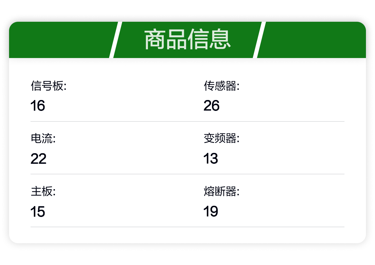Click the 电流 value 22
This screenshot has width=375, height=265.
click(x=38, y=159)
